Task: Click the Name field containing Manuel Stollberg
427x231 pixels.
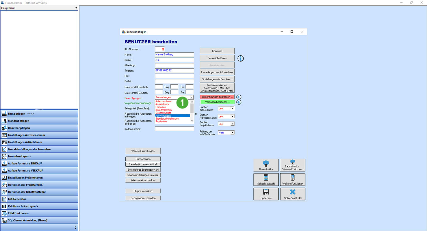Action: coord(174,54)
